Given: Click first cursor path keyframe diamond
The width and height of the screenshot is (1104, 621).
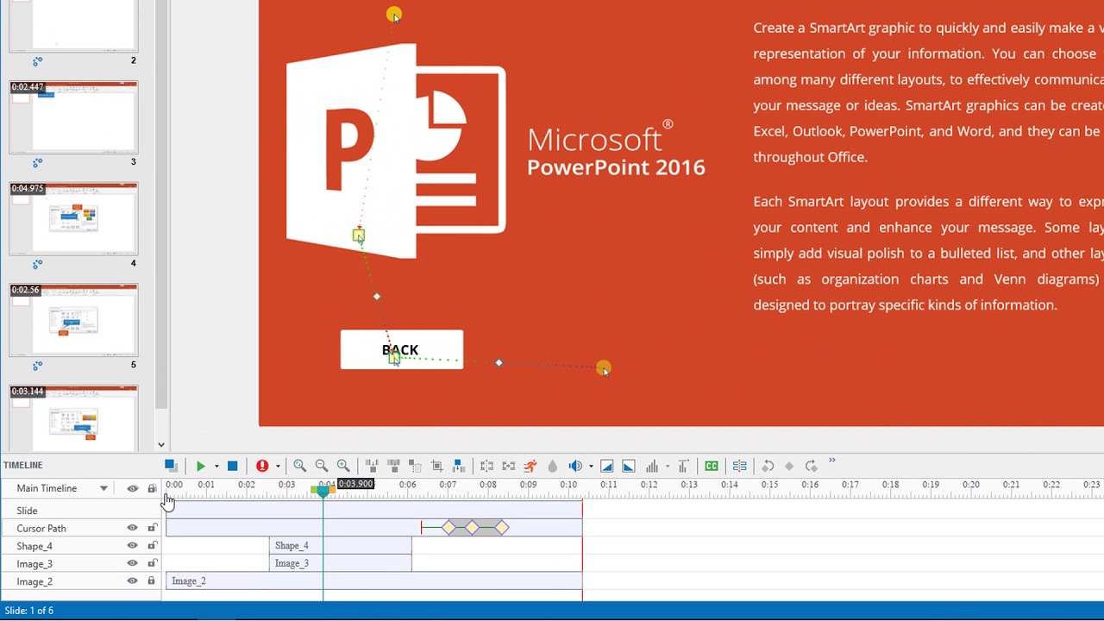Looking at the screenshot, I should tap(448, 528).
